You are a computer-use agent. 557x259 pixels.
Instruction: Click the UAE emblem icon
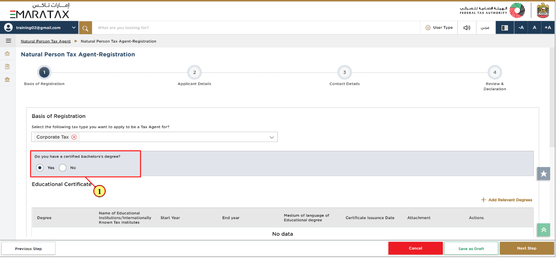(543, 11)
